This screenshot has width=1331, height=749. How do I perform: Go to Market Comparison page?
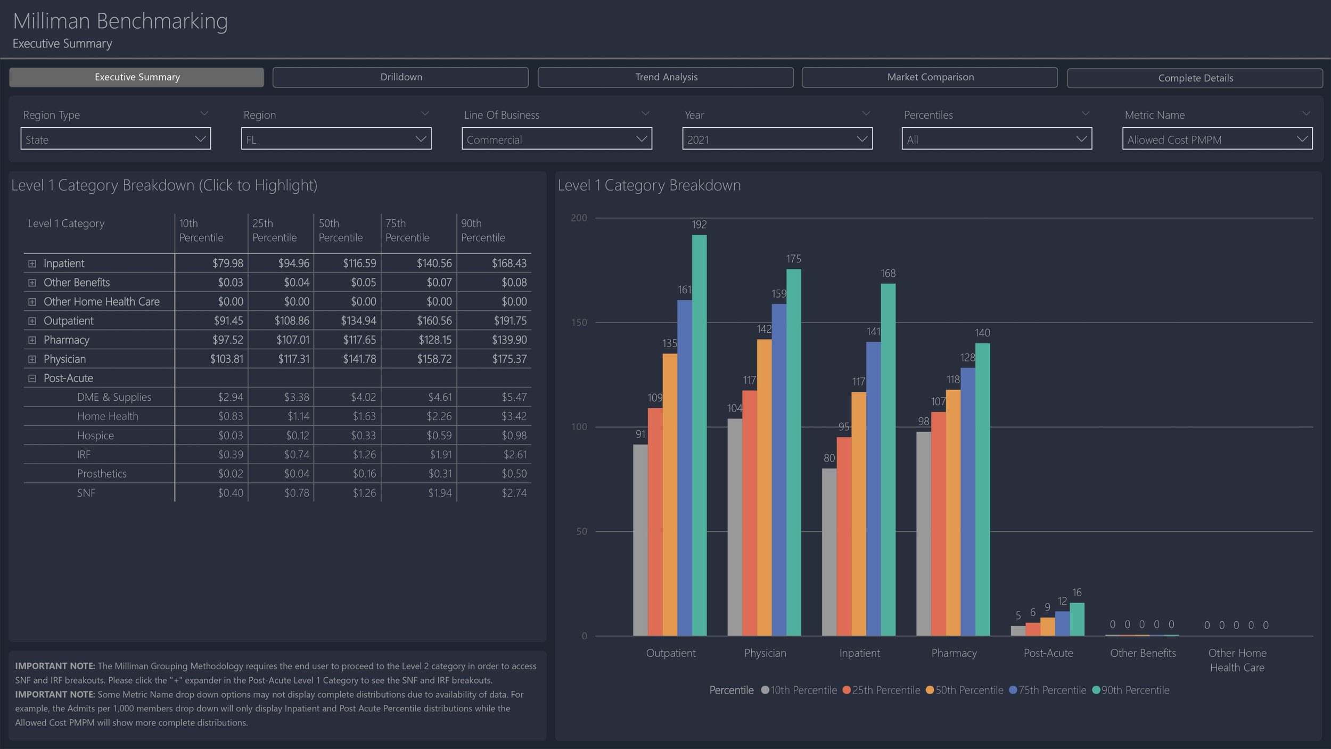click(x=930, y=77)
